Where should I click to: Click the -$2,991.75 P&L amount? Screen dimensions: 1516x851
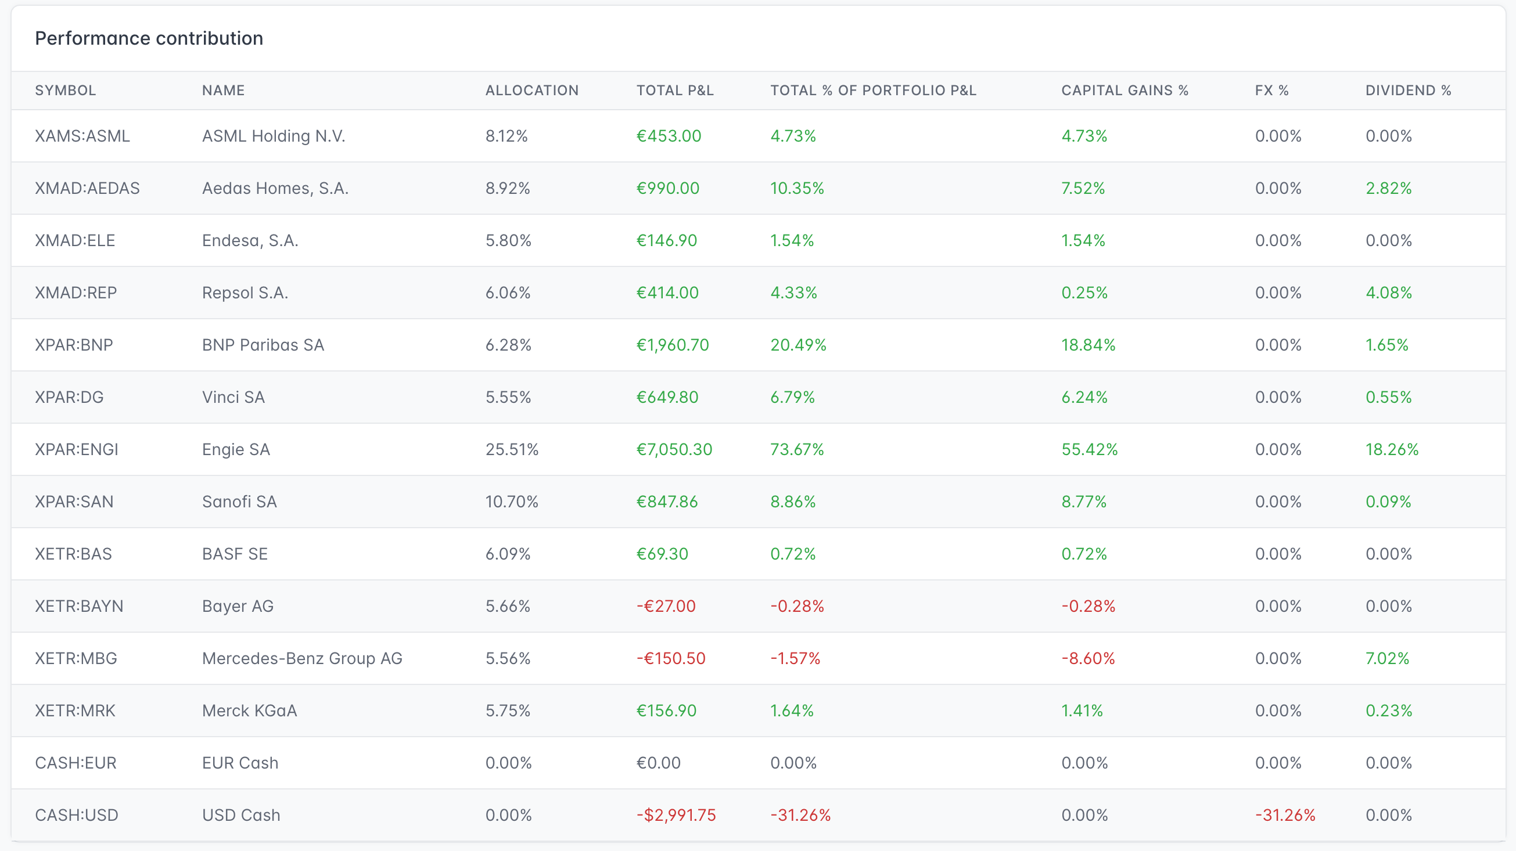click(676, 815)
